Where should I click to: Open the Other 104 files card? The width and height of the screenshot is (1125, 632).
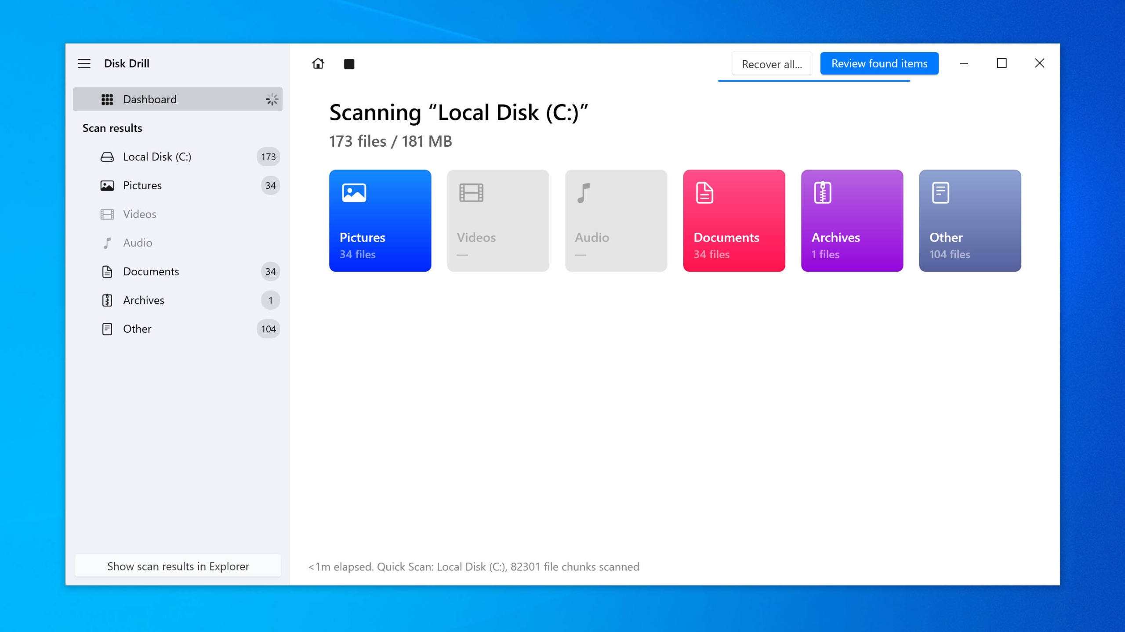(x=970, y=220)
